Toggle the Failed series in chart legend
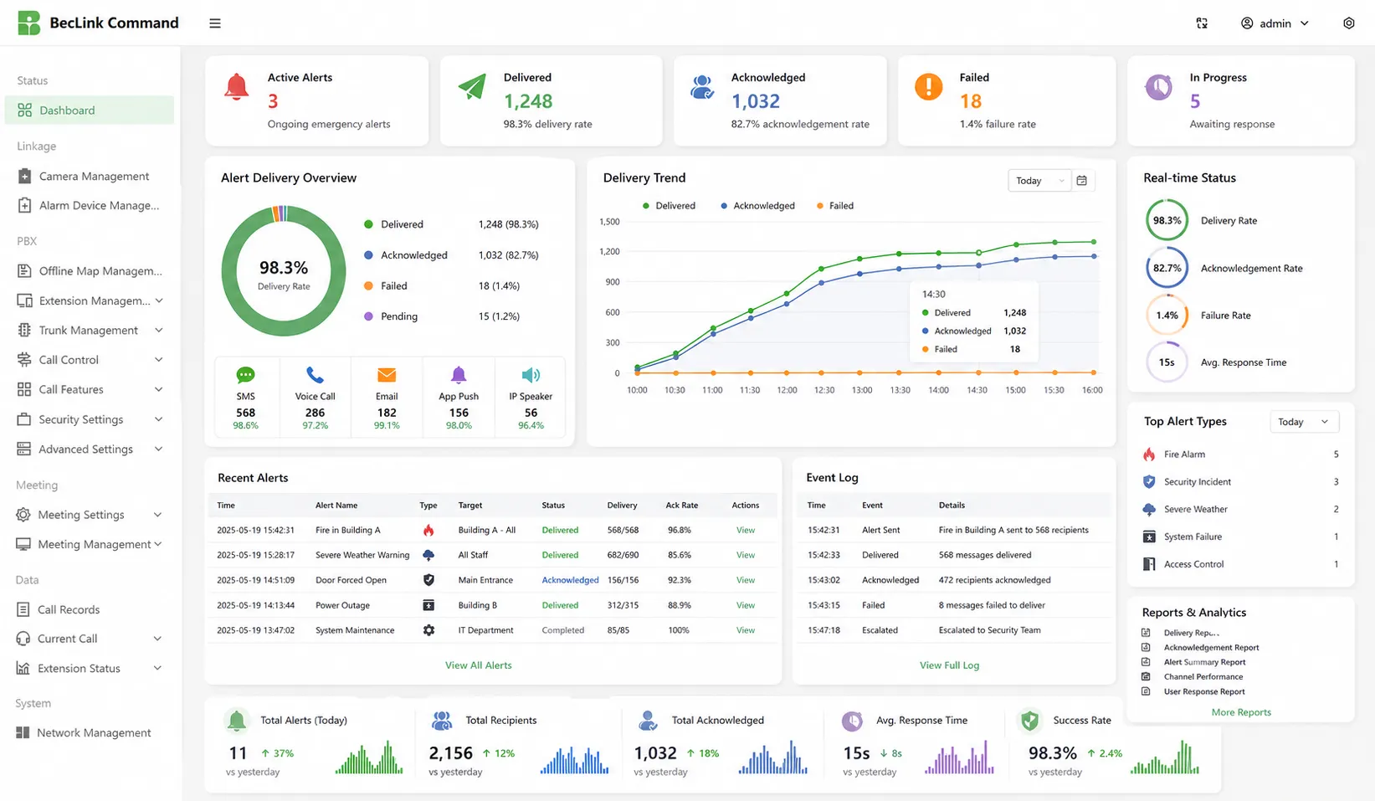Viewport: 1375px width, 801px height. [834, 206]
